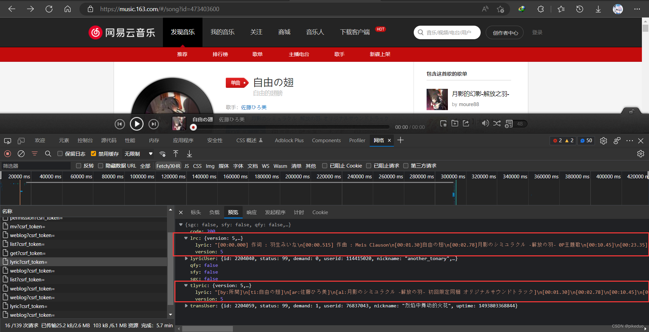Add page to favorites star icon

(x=501, y=9)
